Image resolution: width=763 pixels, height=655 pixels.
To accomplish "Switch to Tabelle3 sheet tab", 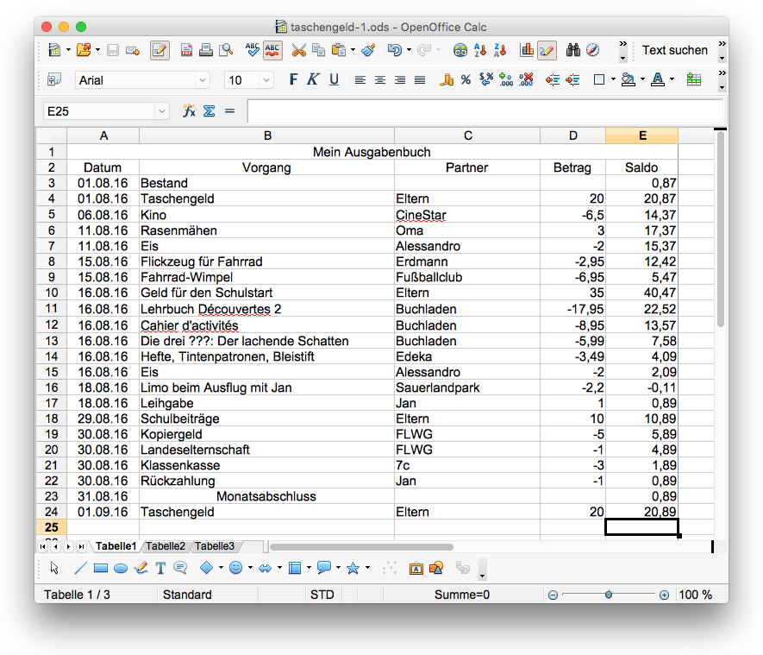I will click(x=215, y=546).
